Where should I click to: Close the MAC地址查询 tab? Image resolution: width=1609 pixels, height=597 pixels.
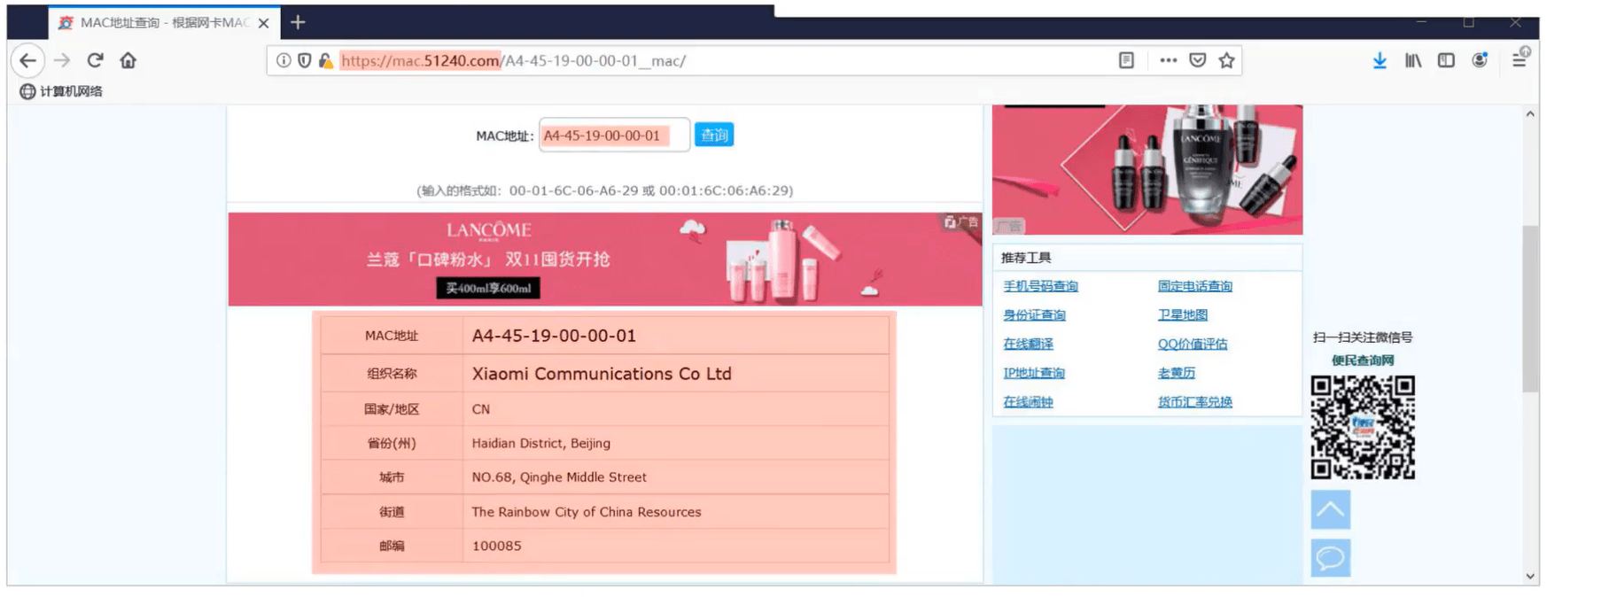pyautogui.click(x=263, y=23)
